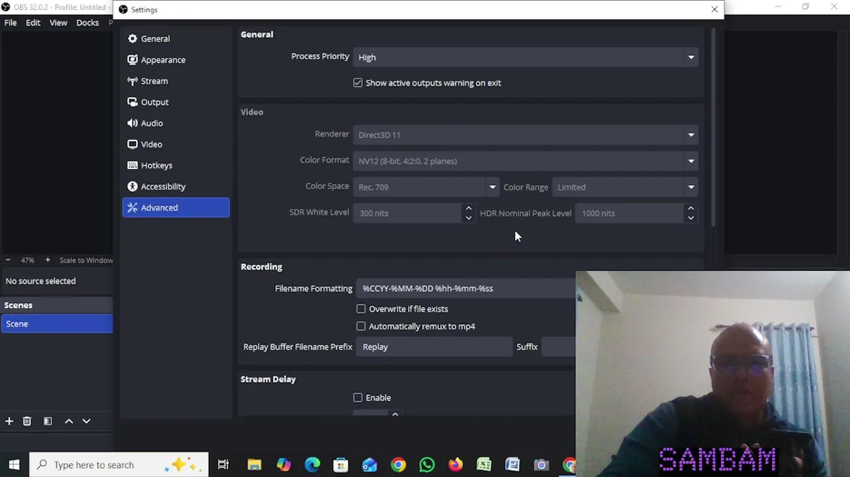Screen dimensions: 850x477
Task: Open Chrome from the taskbar
Action: (x=398, y=464)
